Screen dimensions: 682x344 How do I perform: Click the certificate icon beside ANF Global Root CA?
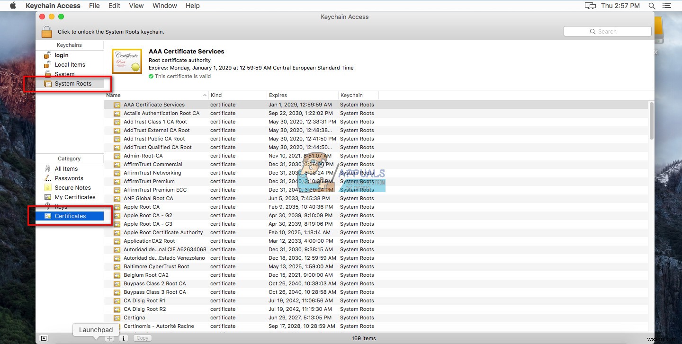click(x=117, y=198)
